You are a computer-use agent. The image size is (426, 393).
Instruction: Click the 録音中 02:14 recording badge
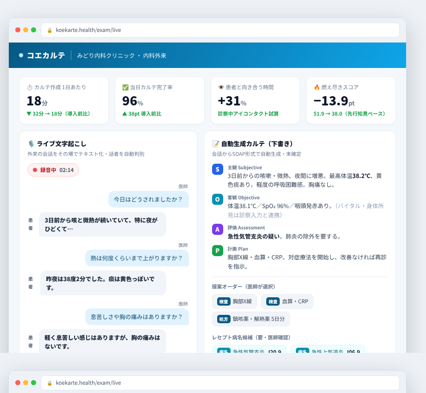(53, 170)
